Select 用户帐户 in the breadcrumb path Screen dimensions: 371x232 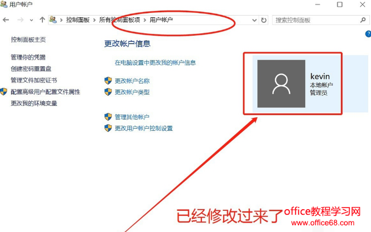161,20
